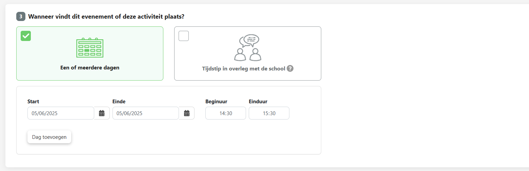Edit the Beginuur time 14:30

(226, 113)
